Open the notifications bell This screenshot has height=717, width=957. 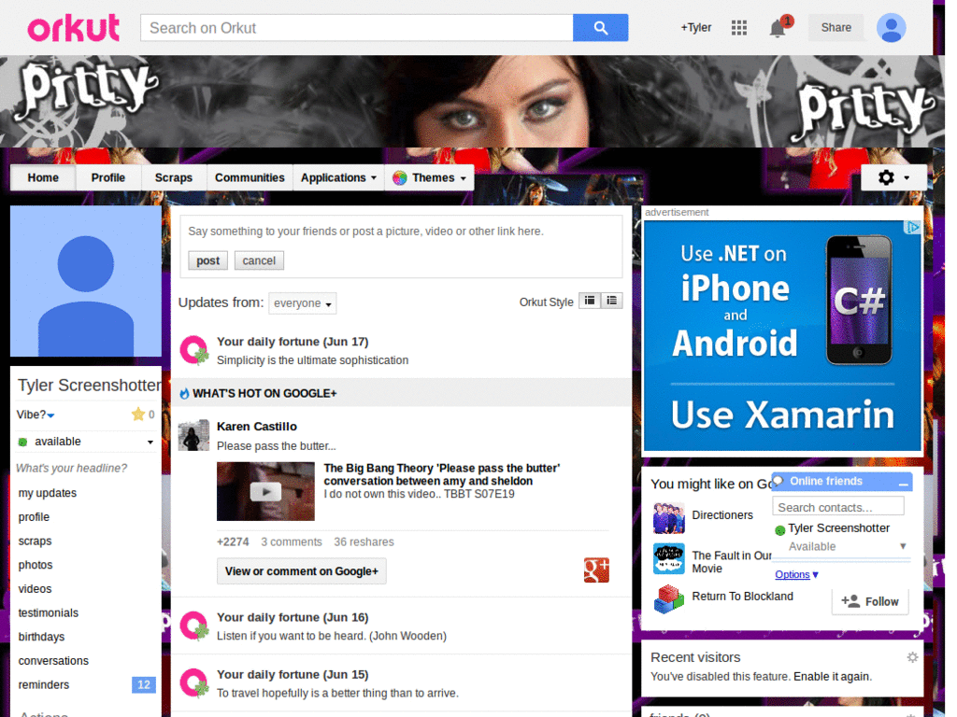(x=777, y=28)
